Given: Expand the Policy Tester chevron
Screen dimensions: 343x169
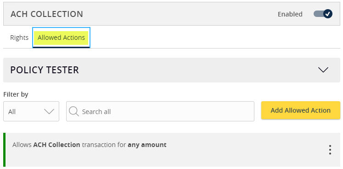Looking at the screenshot, I should point(323,70).
